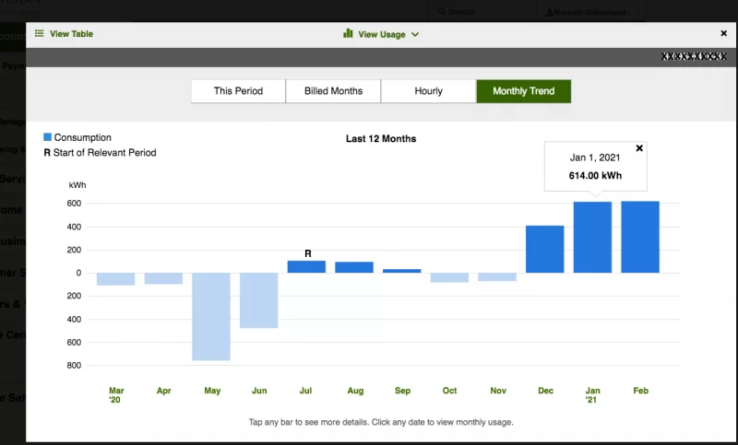Select the Monthly Trend tab

(x=523, y=91)
